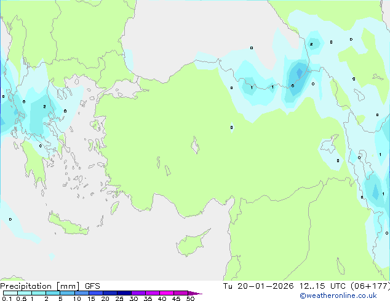390x301 pixels.
Task: Click the 'GFS' model label
Action: [92, 286]
